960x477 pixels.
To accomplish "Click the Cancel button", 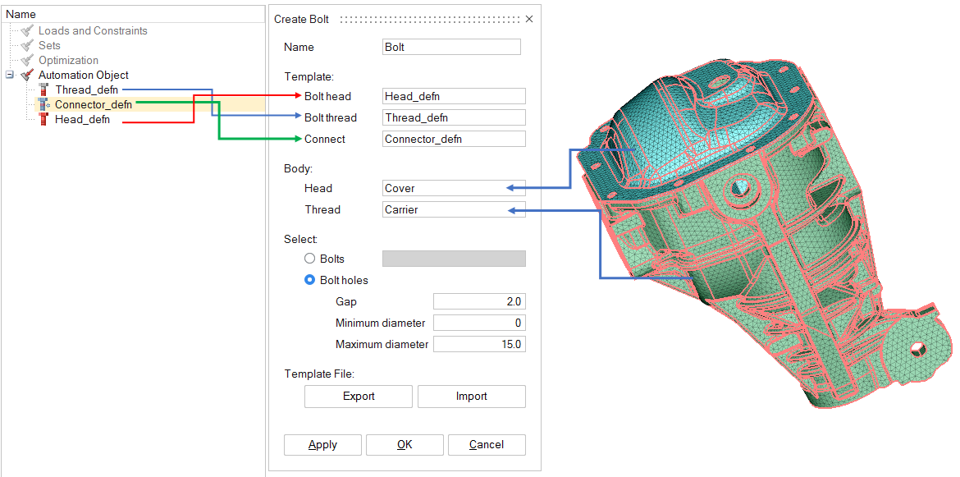I will coord(487,445).
